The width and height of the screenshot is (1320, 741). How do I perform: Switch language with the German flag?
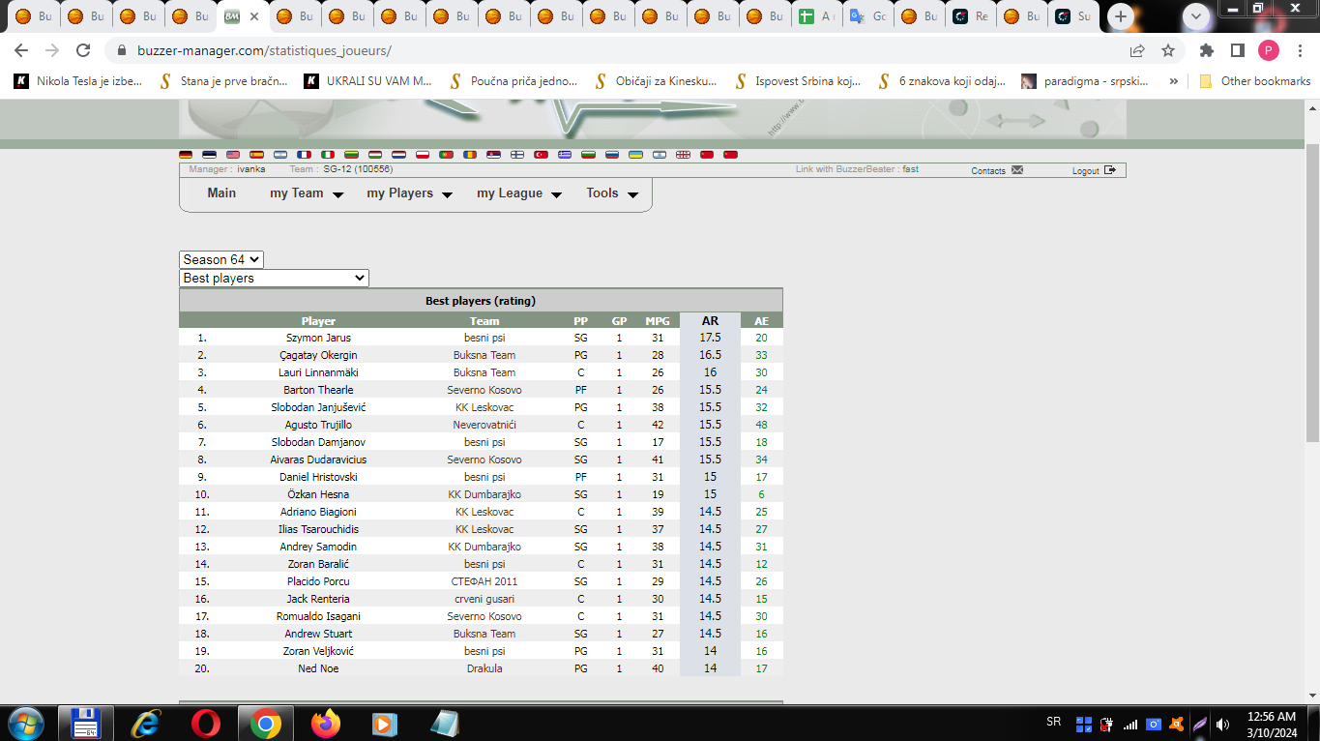click(x=186, y=155)
